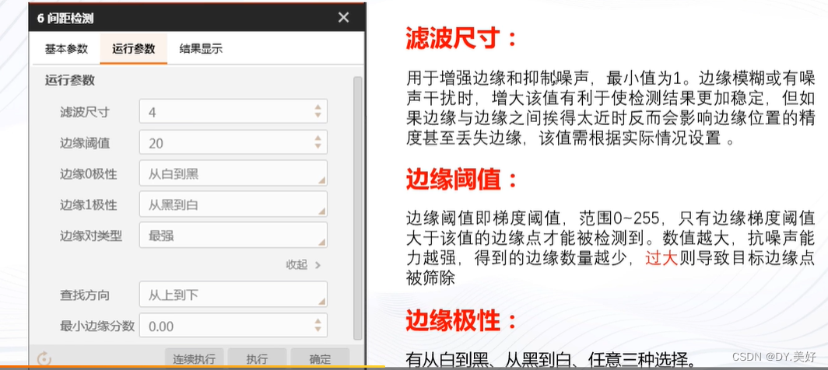
Task: Decrease the 边缘阈值 value with down arrow
Action: [318, 146]
